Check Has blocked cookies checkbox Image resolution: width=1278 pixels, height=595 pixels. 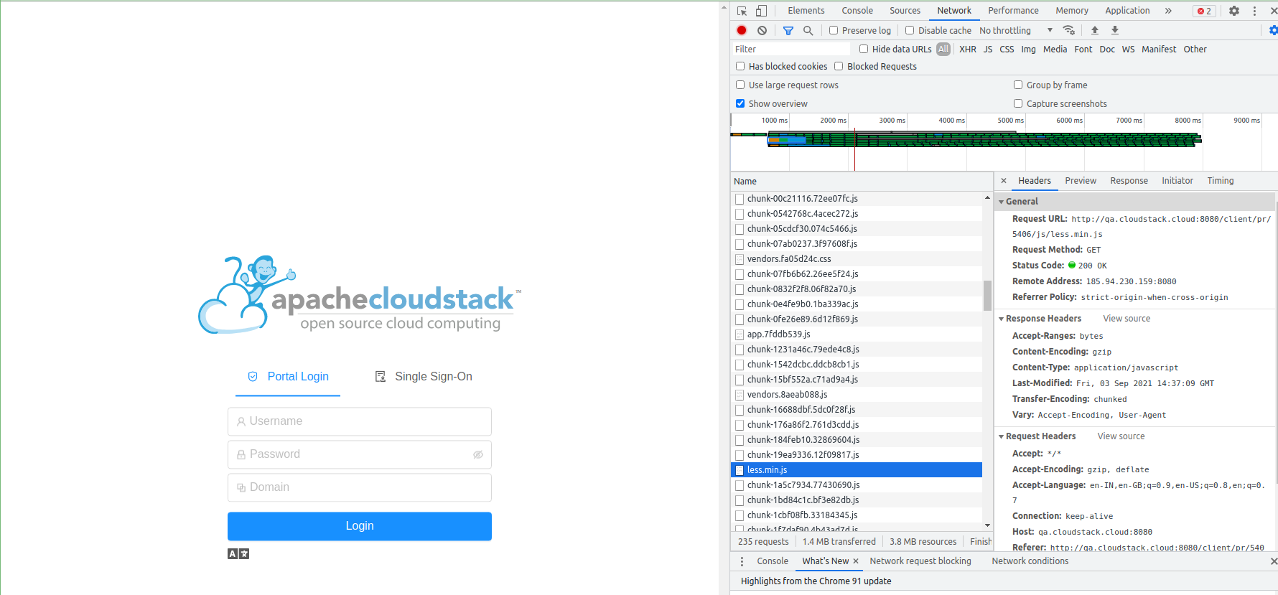(x=740, y=66)
